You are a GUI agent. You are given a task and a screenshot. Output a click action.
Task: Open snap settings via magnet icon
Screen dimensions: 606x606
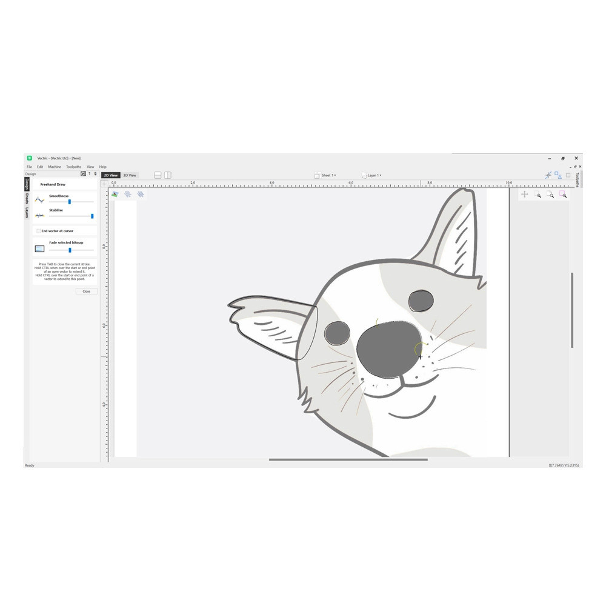pos(548,175)
